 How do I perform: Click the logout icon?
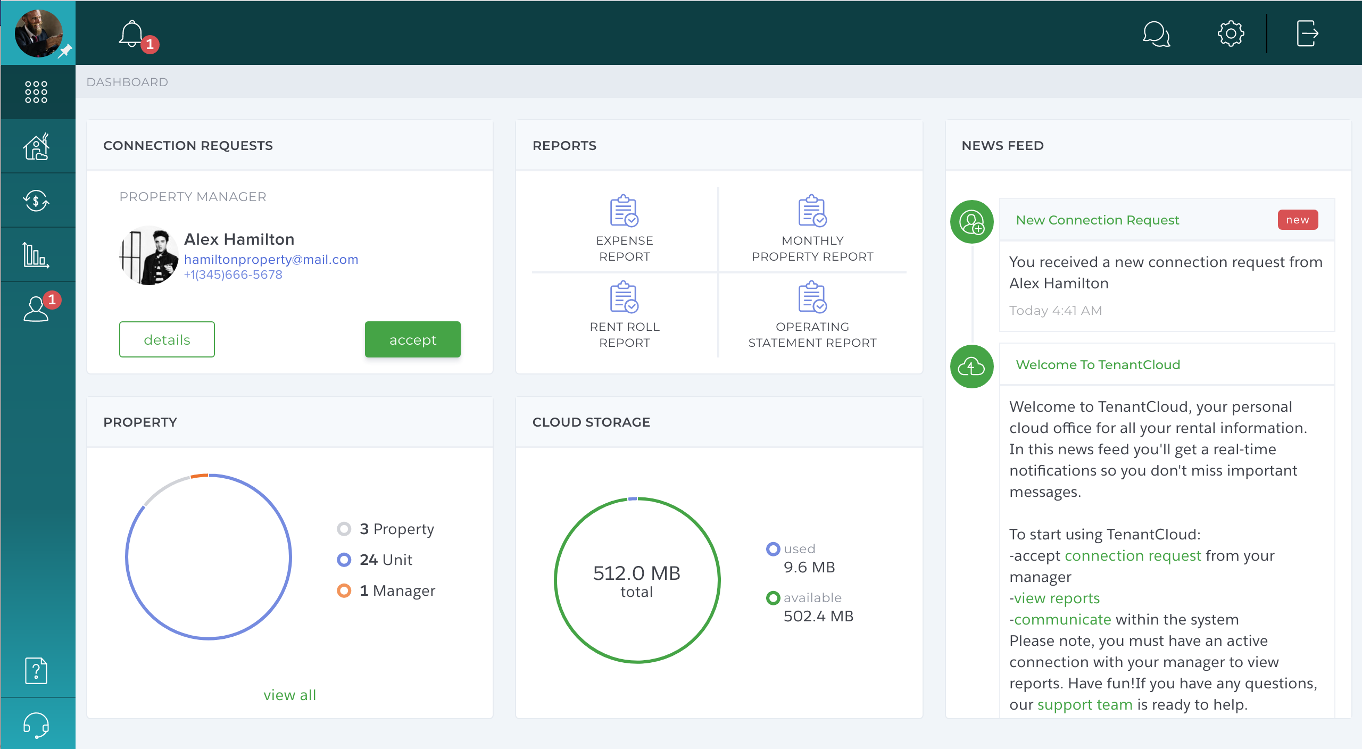tap(1307, 34)
